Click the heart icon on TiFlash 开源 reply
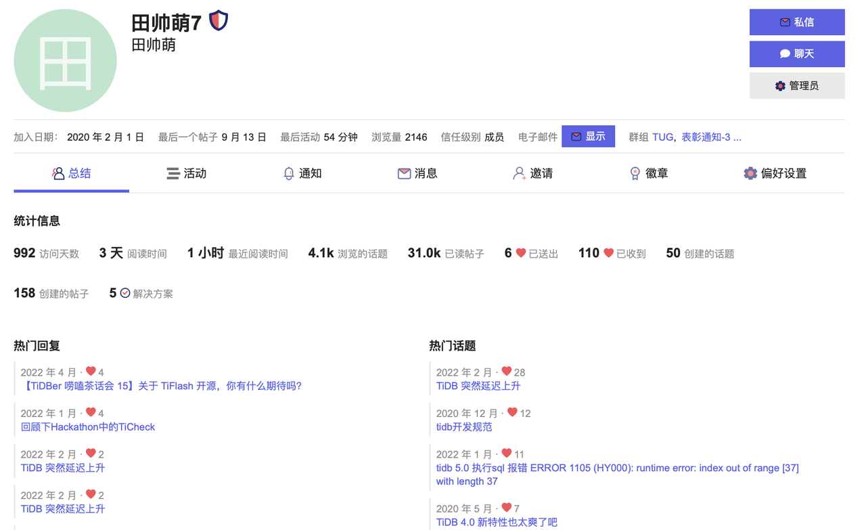The image size is (866, 530). [x=91, y=372]
